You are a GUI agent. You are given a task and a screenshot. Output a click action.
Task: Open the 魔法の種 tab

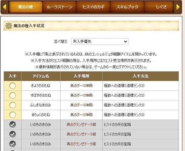click(x=25, y=7)
